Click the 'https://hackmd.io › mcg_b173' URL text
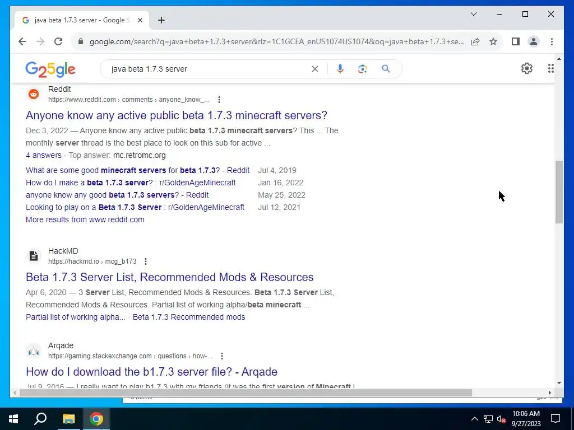 tap(92, 261)
